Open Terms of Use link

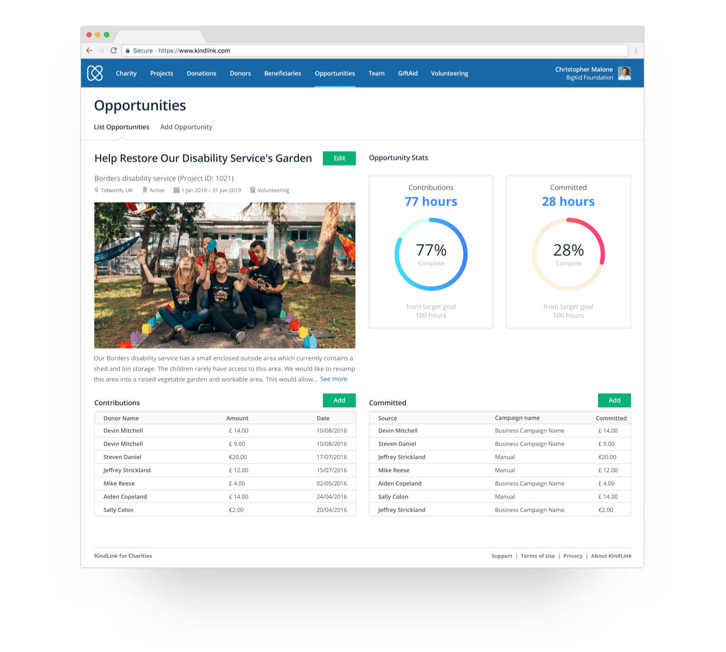pyautogui.click(x=538, y=556)
